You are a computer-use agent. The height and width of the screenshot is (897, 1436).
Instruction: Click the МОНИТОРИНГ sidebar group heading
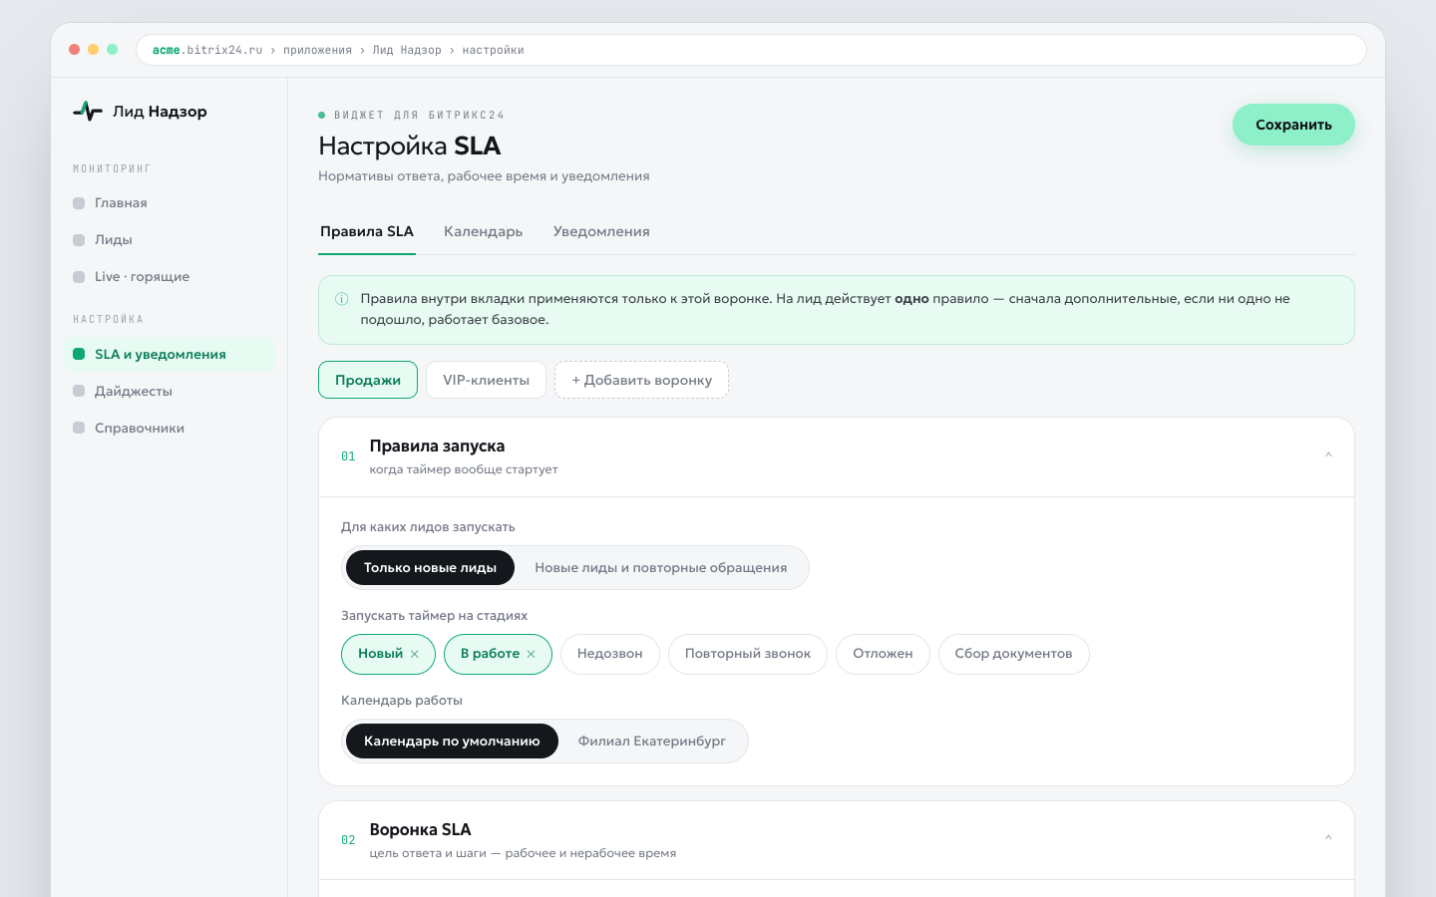click(x=112, y=169)
